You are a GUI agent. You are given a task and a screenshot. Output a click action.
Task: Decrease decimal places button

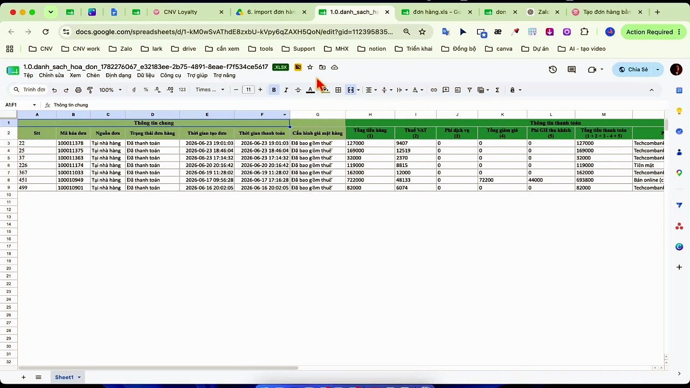tap(157, 90)
